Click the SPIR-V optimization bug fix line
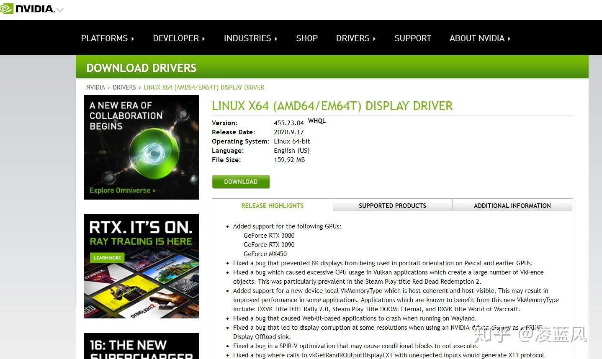 [355, 346]
